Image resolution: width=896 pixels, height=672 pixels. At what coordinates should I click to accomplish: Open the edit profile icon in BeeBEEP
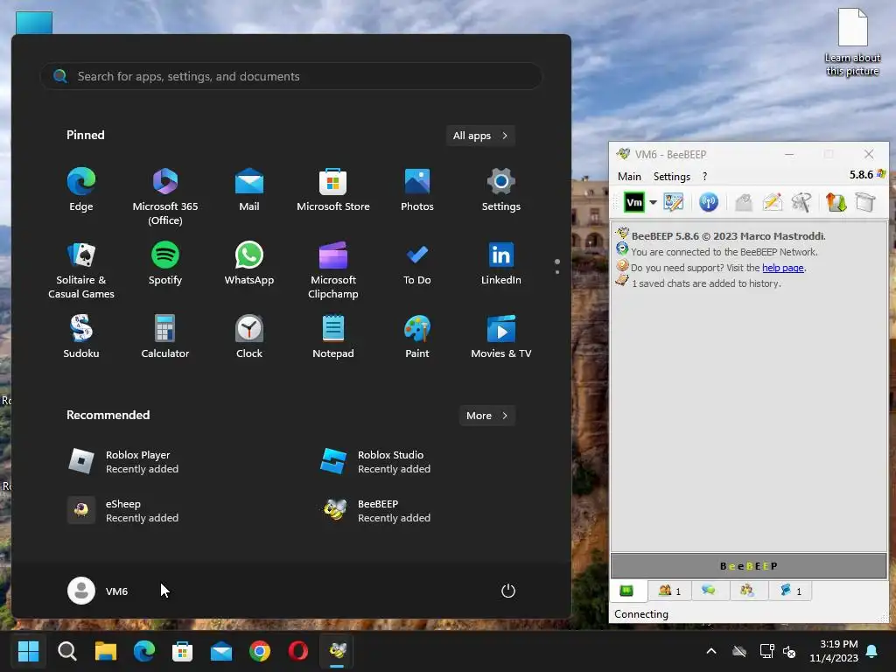(673, 202)
